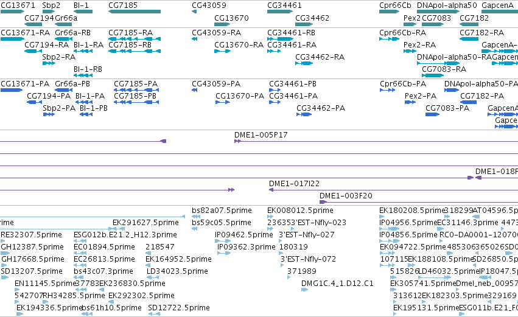
Task: Select the CG7083 gene label
Action: (436, 18)
